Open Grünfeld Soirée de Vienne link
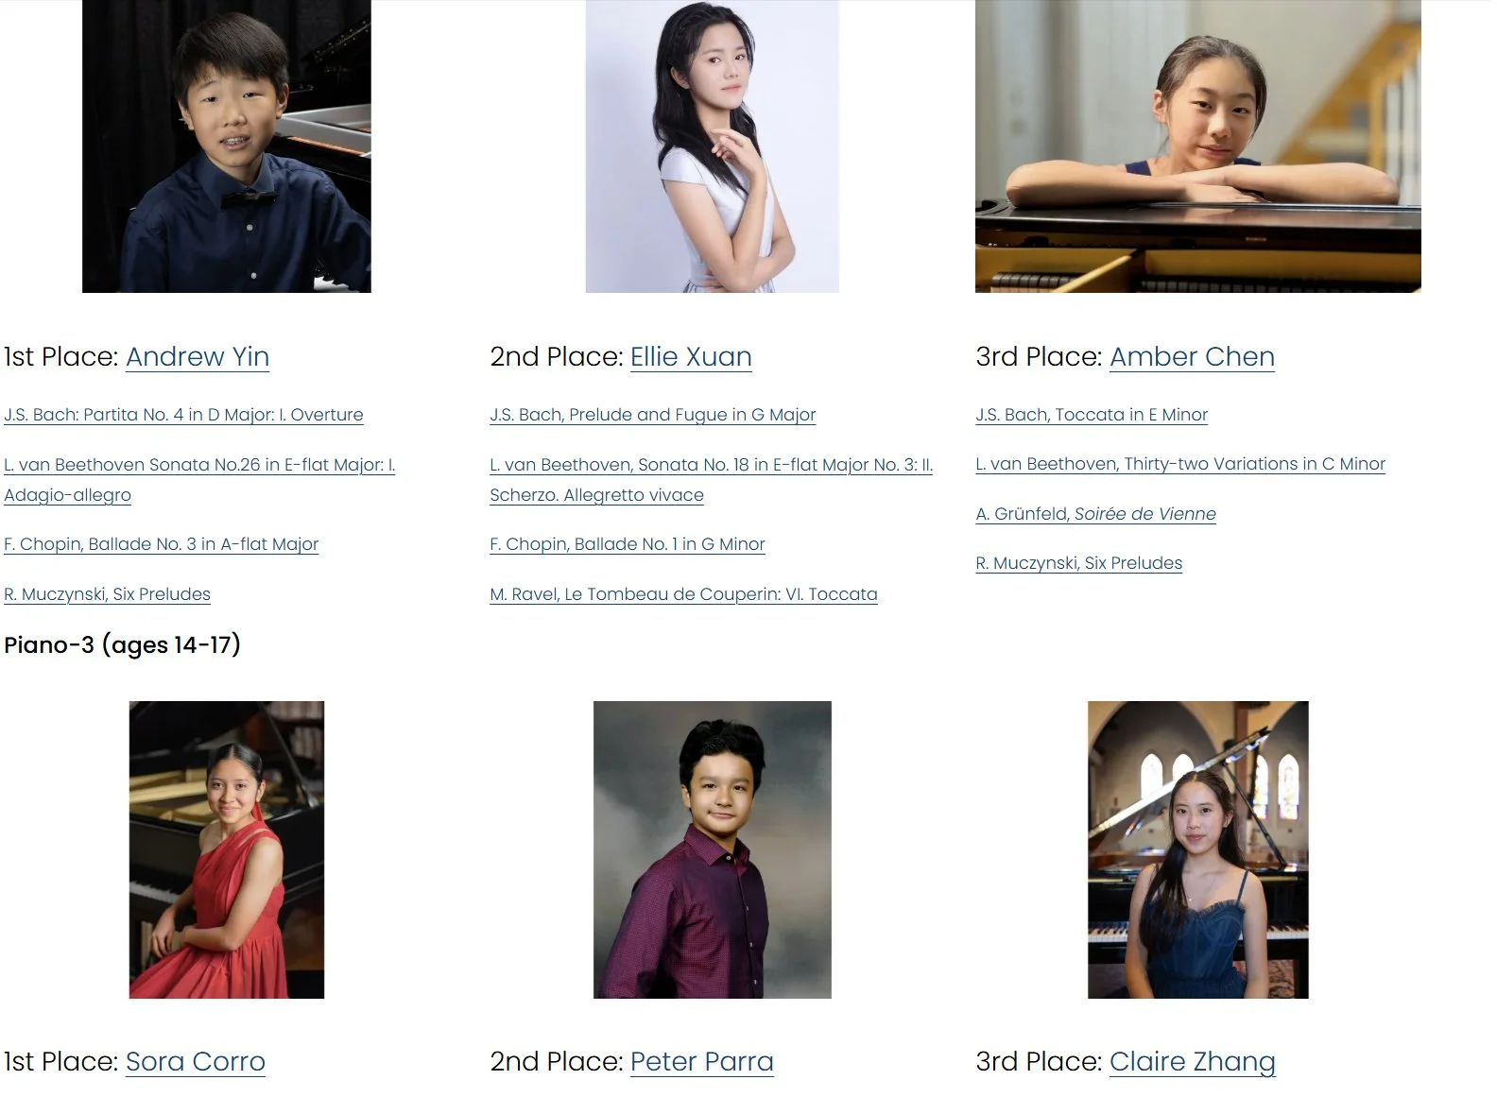 1095,514
